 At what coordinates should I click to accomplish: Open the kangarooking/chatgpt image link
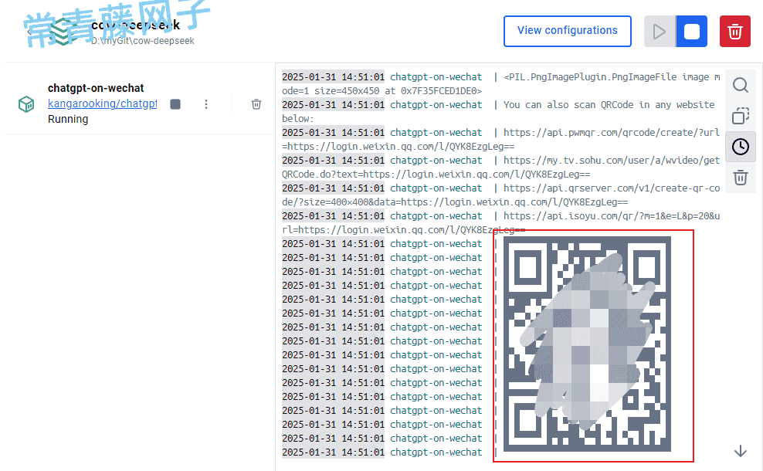pyautogui.click(x=102, y=103)
